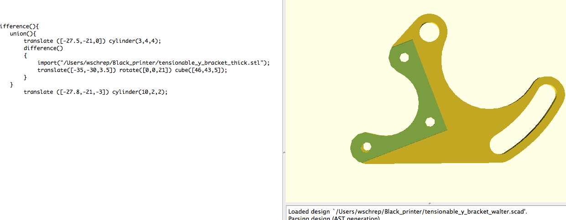Click the splitter handle between editor and viewport
The image size is (566, 220).
pos(284,153)
